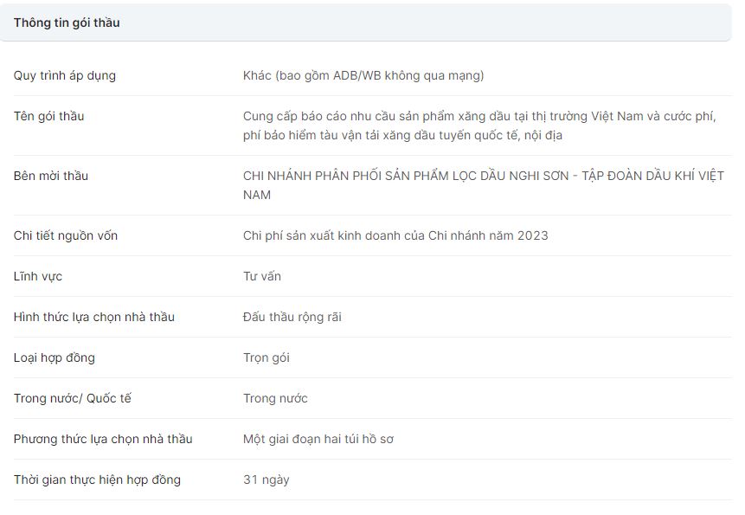The height and width of the screenshot is (515, 745).
Task: Select the 'Trọn gói' contract type value
Action: pos(267,357)
